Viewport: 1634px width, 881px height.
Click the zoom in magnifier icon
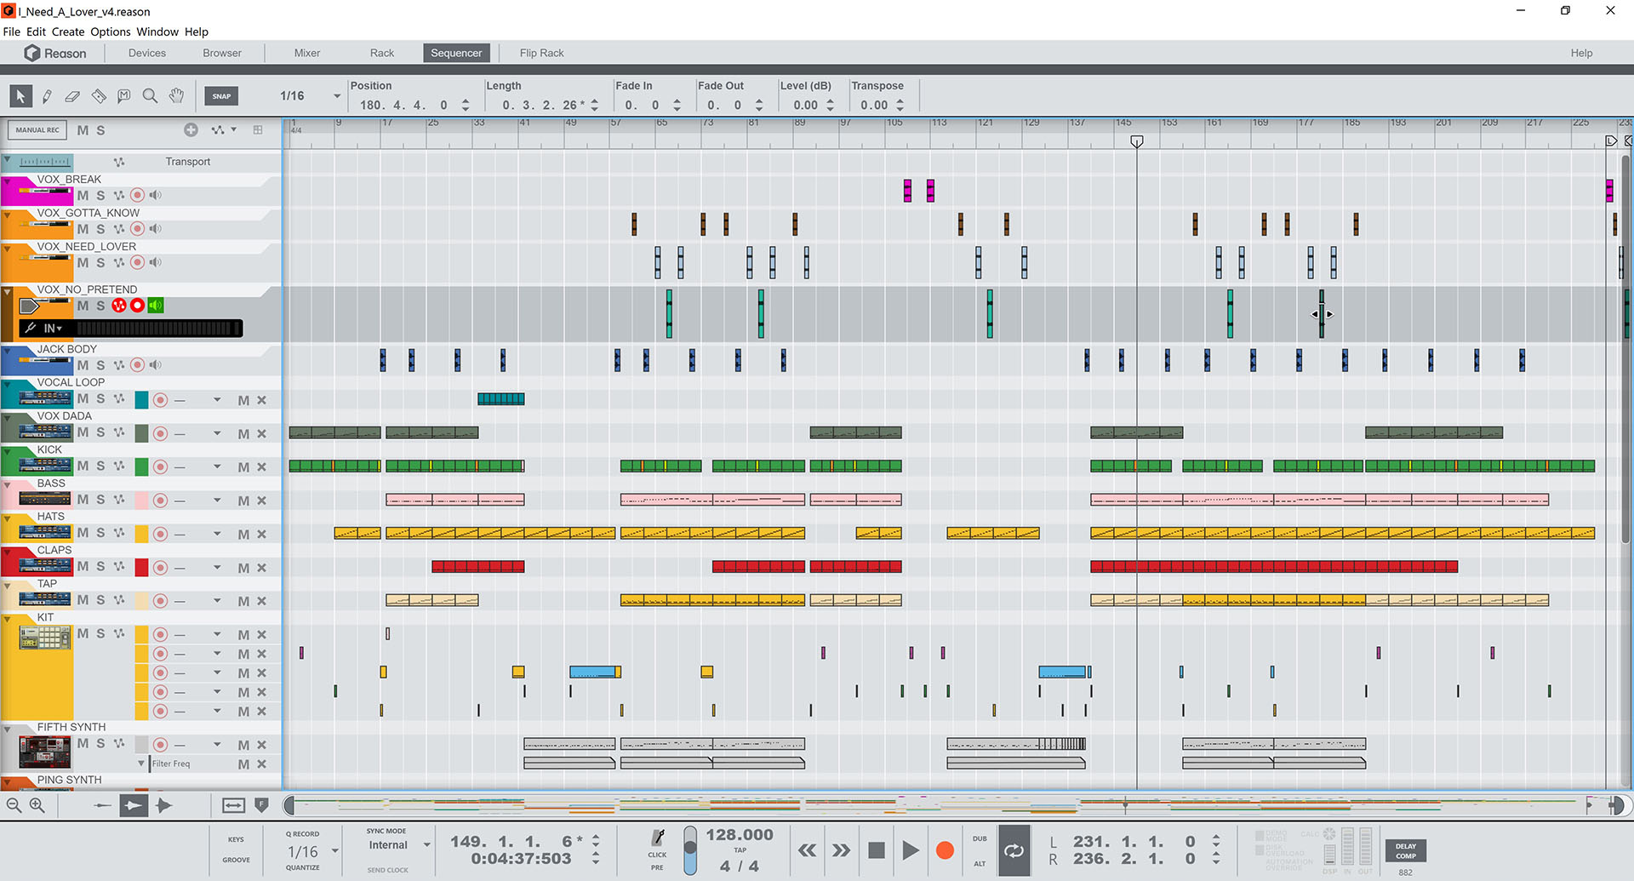(x=37, y=805)
